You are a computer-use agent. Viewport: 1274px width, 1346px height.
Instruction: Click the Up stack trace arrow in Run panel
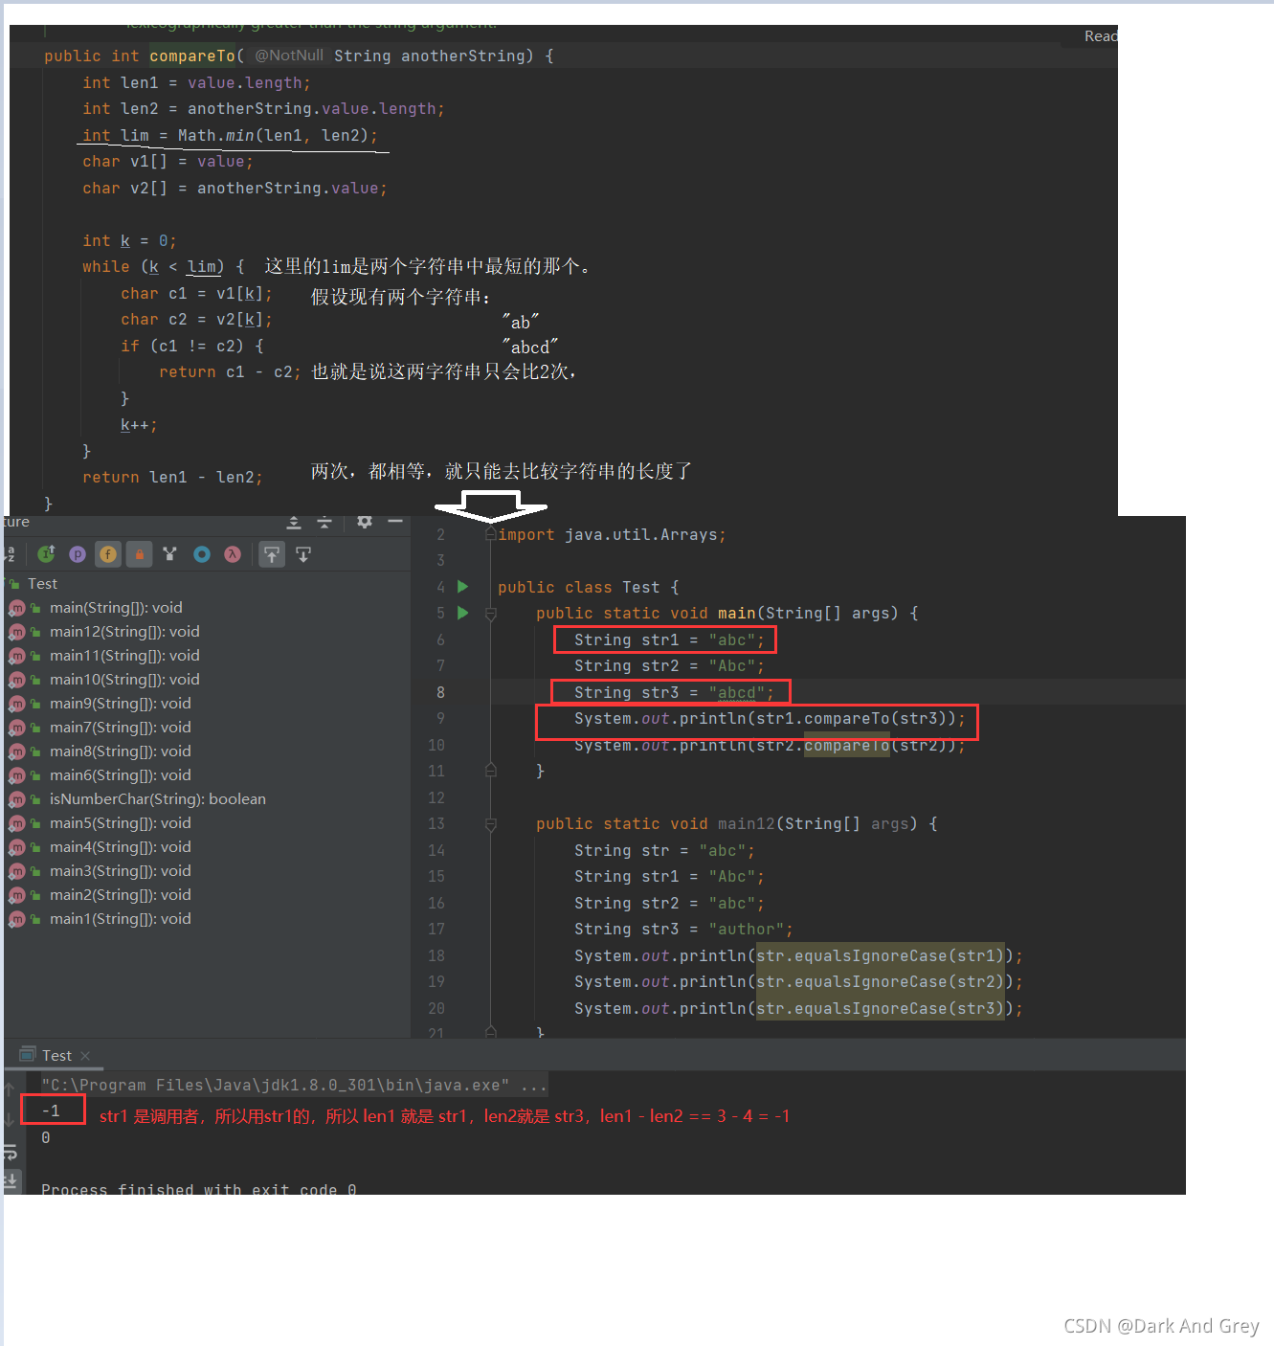coord(10,1088)
